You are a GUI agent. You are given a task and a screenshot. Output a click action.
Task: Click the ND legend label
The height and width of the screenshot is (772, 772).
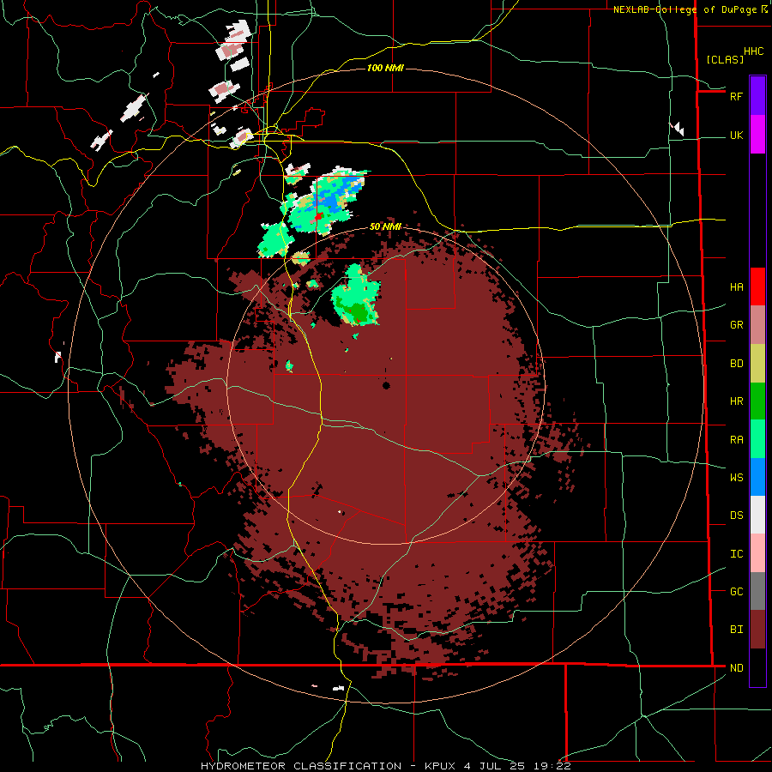[x=736, y=667]
